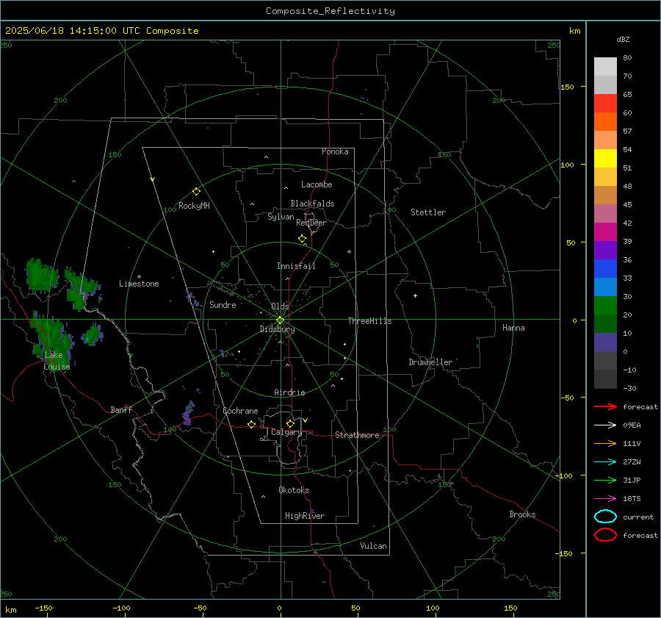This screenshot has width=661, height=618.
Task: Click the Stettler label
Action: point(428,212)
